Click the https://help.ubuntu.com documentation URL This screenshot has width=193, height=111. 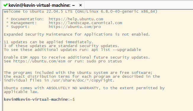tap(76, 19)
